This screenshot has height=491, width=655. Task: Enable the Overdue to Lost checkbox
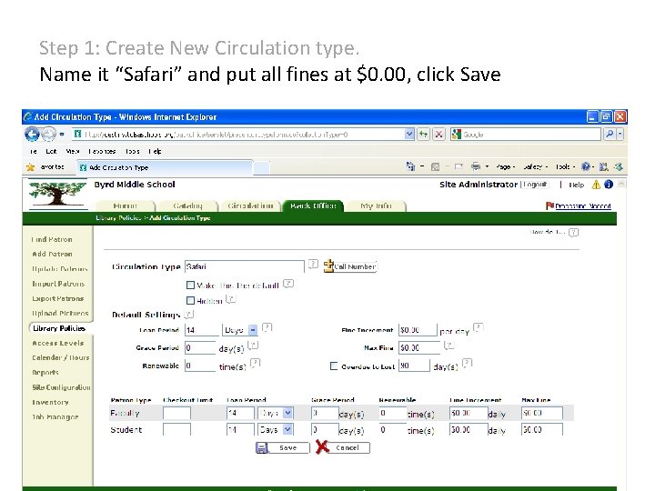pos(334,366)
